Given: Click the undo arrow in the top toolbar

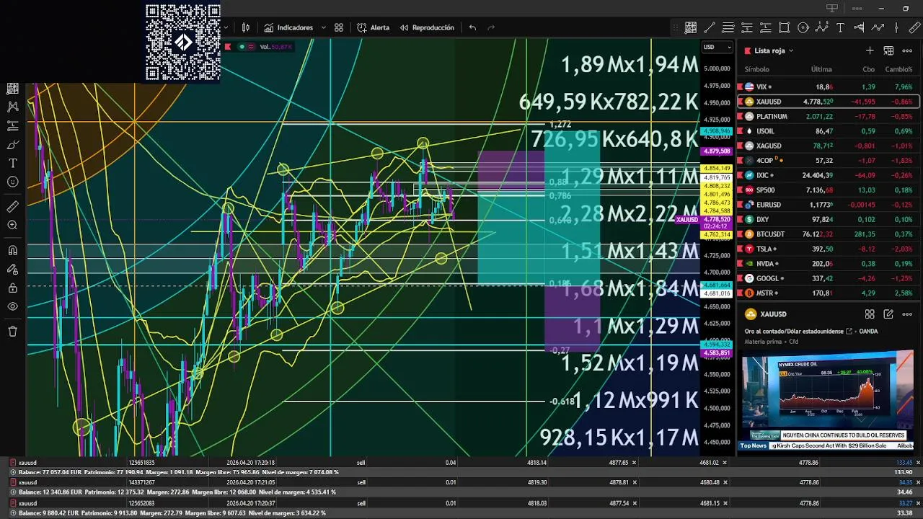Looking at the screenshot, I should [472, 27].
